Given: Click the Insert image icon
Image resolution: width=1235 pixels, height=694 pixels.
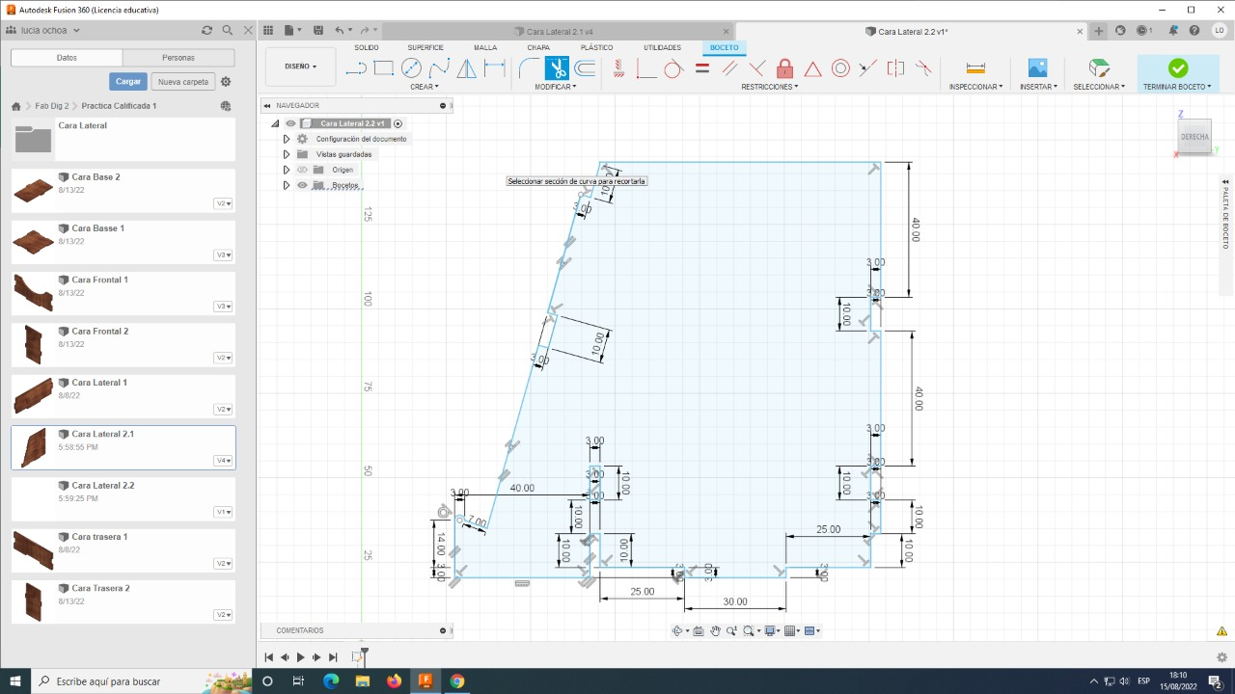Looking at the screenshot, I should [x=1037, y=68].
